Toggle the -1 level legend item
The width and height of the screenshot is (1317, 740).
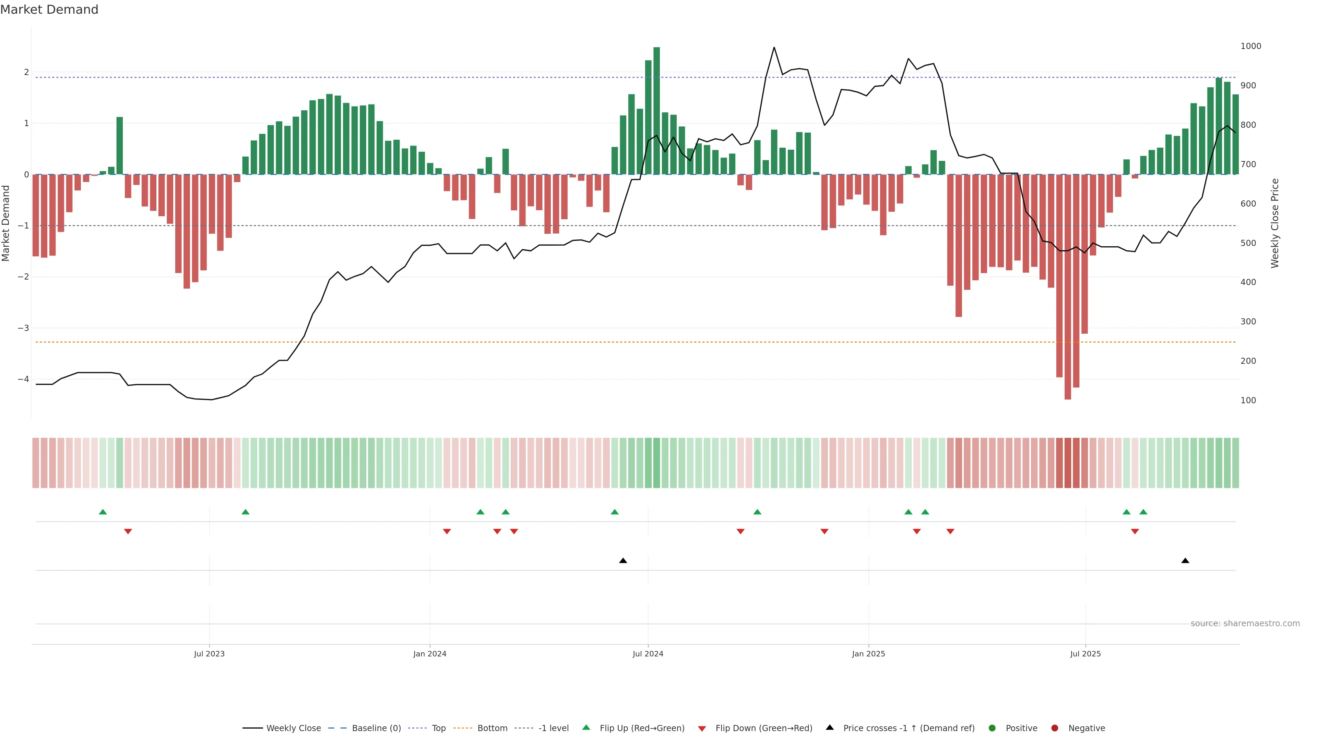553,728
